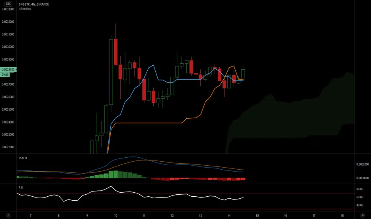The height and width of the screenshot is (219, 371).
Task: Click the current price label 0.0028180
Action: click(x=8, y=70)
